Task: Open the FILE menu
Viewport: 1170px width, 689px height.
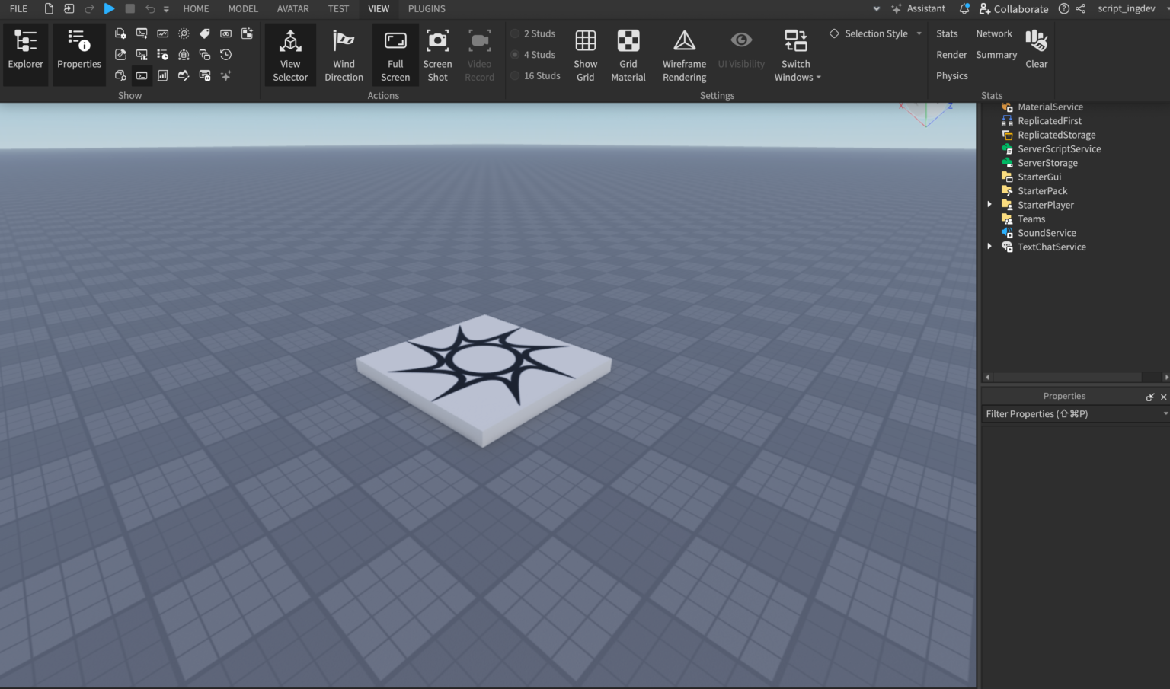Action: point(18,8)
